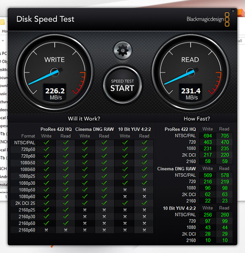Select the 2160p30 format row label
This screenshot has height=253, width=245.
pyautogui.click(x=27, y=216)
